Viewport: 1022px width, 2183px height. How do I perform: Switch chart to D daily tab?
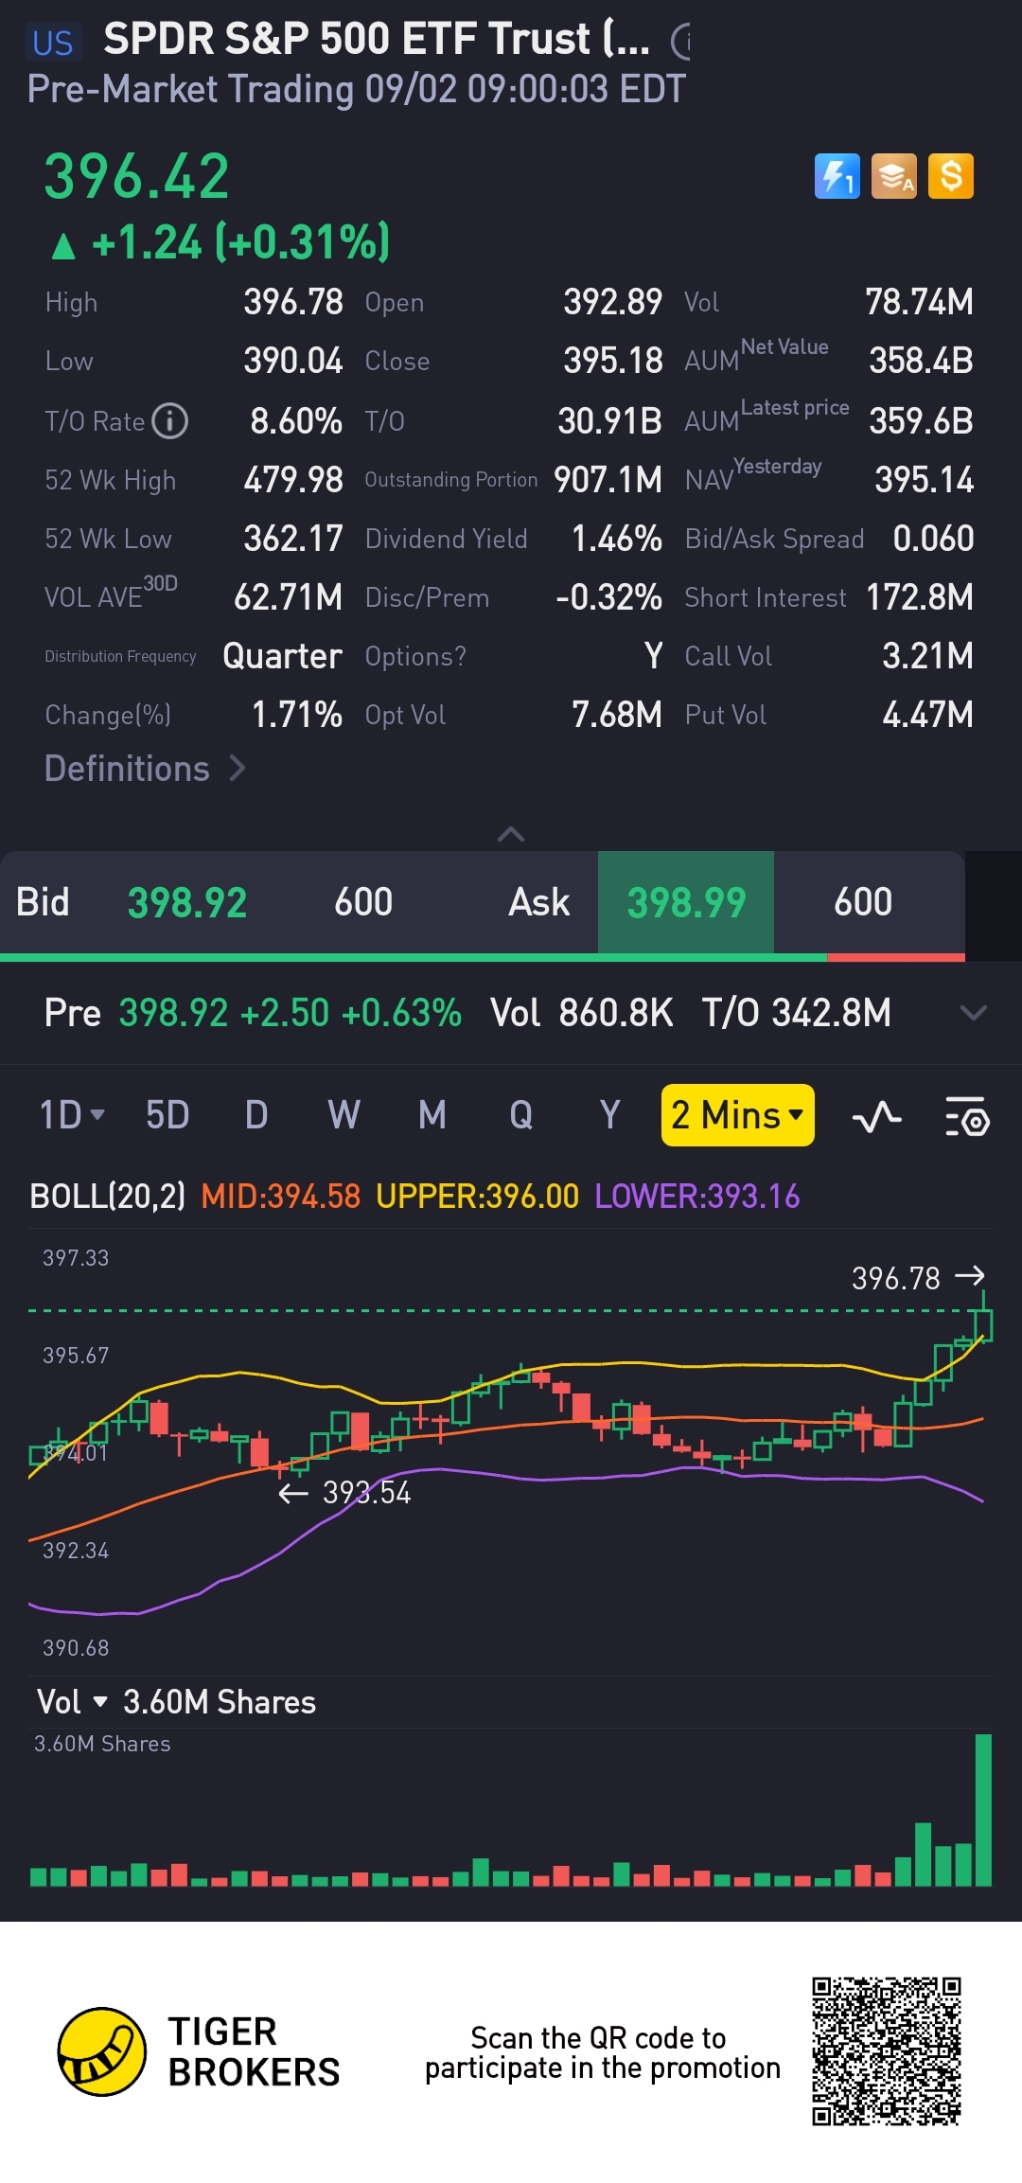click(x=256, y=1115)
